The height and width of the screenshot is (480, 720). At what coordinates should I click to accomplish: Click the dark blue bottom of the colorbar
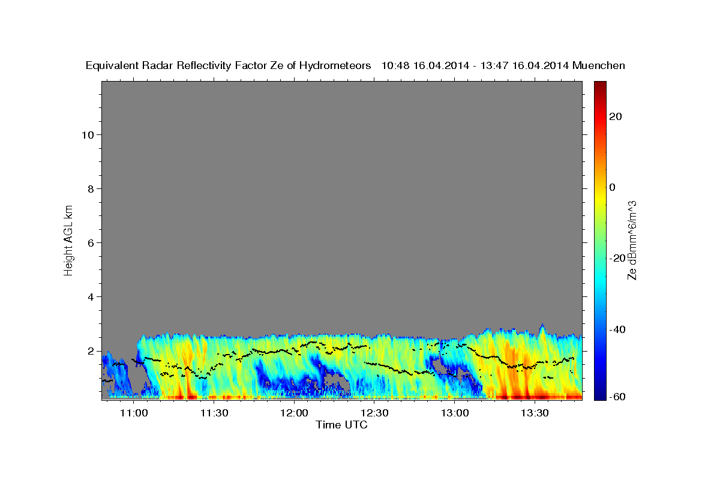pyautogui.click(x=599, y=395)
